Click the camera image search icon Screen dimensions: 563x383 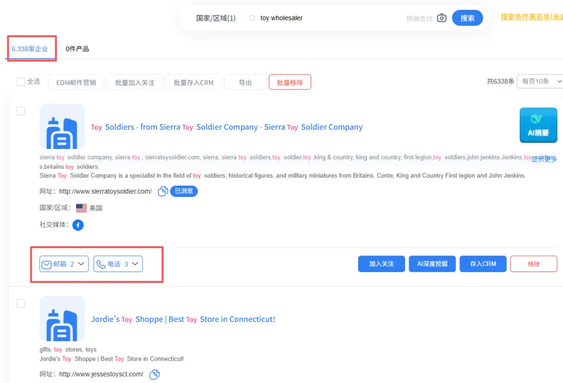tap(442, 18)
